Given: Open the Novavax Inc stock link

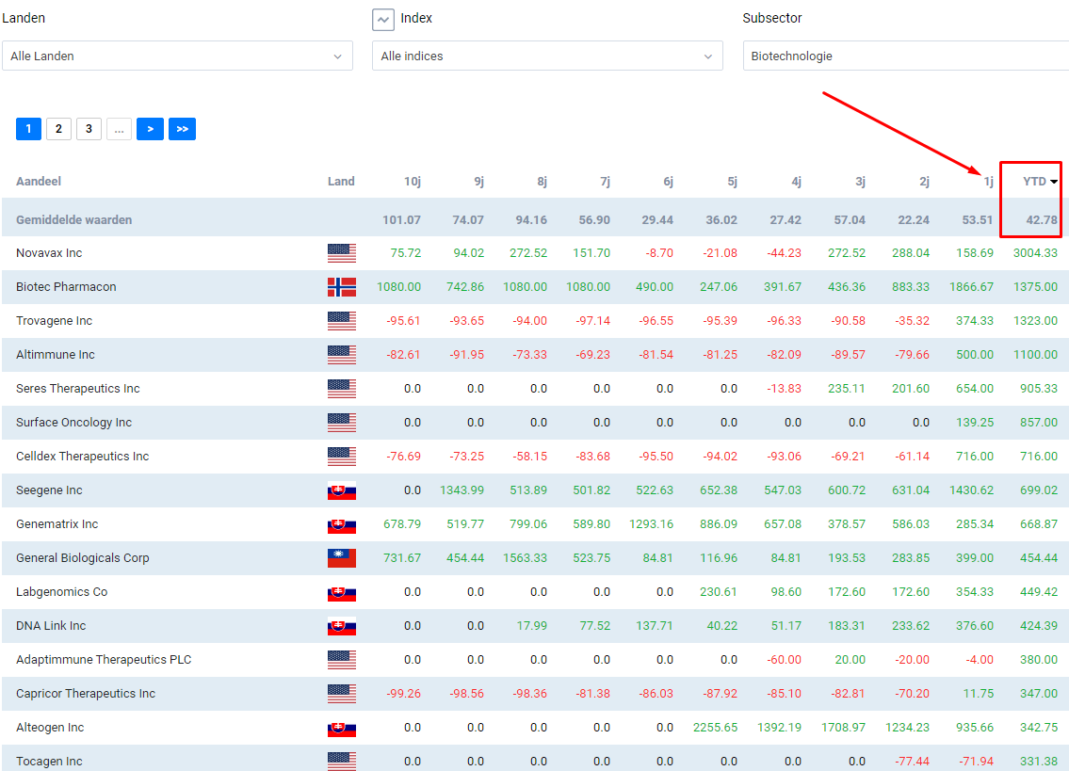Looking at the screenshot, I should click(x=49, y=253).
